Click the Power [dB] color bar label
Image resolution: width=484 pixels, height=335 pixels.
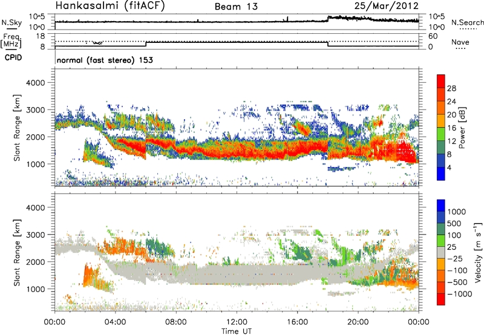coord(462,128)
